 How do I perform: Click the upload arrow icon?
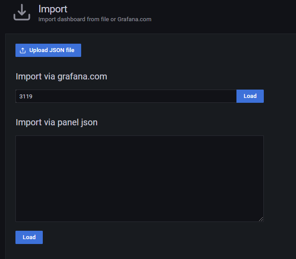tap(23, 50)
